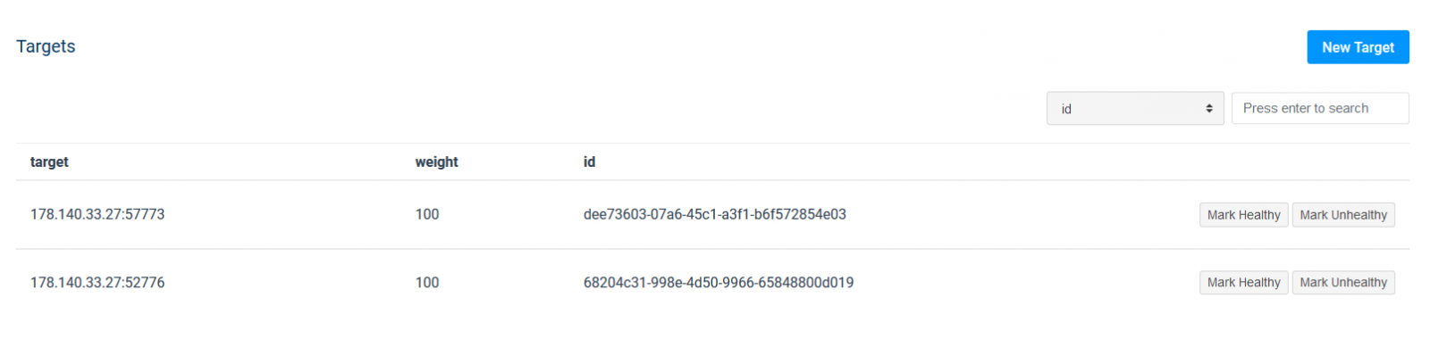Viewport: 1430px width, 347px height.
Task: Mark target 178.140.33.27:52776 as healthy
Action: 1243,283
